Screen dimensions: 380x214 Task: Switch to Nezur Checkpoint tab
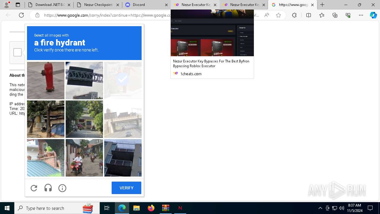click(x=98, y=5)
